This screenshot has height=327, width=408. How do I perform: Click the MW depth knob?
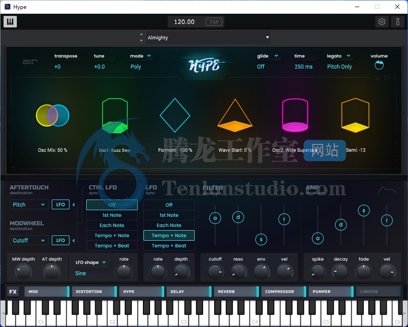[x=23, y=271]
